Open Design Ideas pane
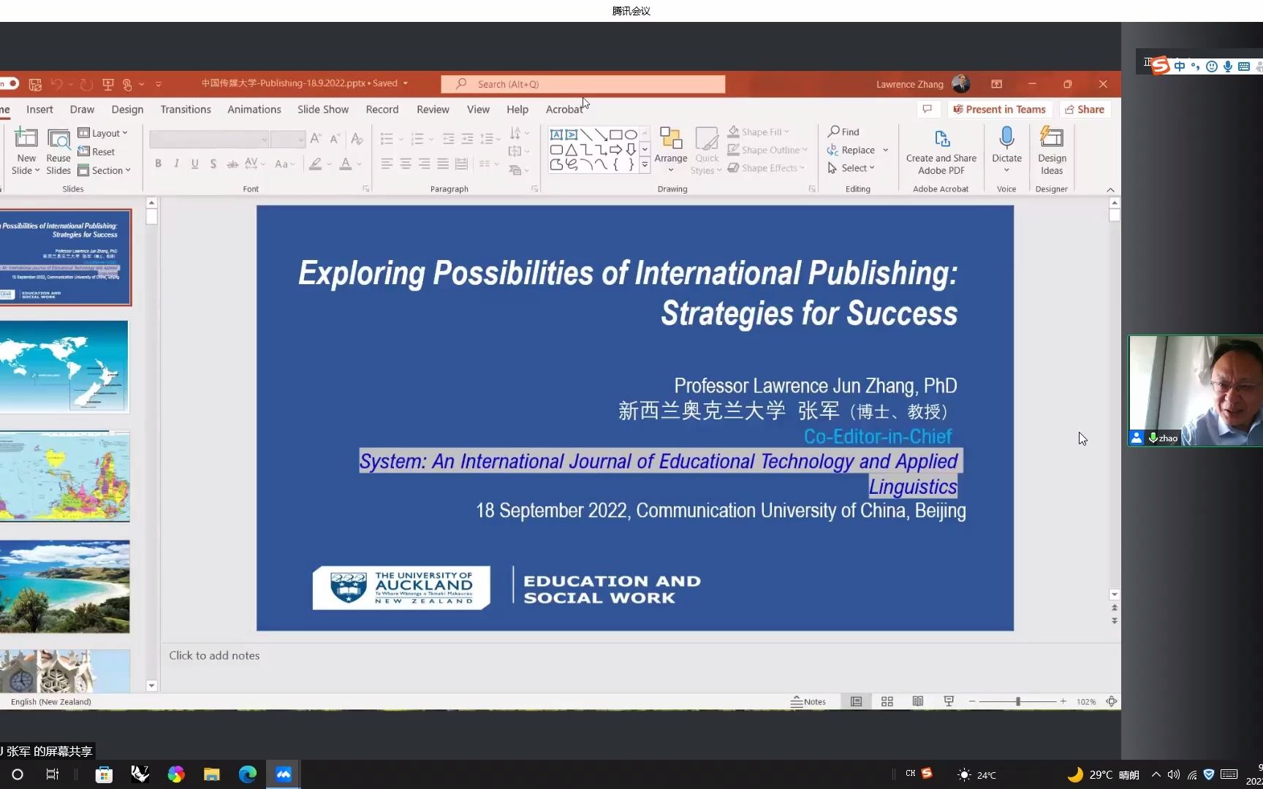 (1052, 151)
